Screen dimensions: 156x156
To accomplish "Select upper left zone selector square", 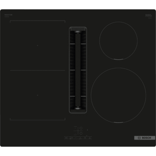I will 75,128.
